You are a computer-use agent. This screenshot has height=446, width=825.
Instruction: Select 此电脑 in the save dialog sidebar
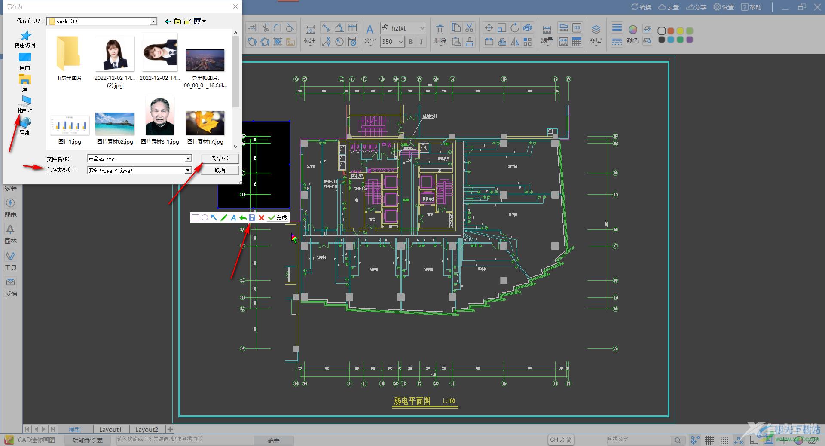[25, 105]
